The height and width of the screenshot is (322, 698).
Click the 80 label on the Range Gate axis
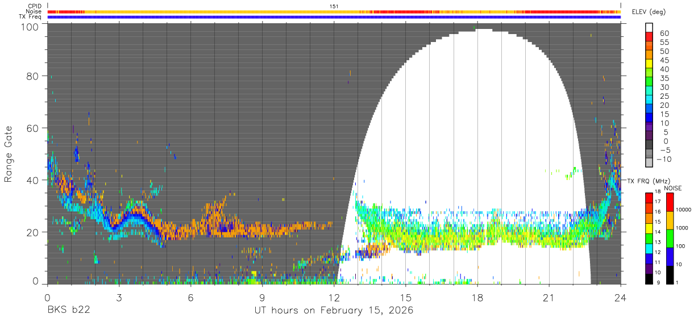[32, 76]
